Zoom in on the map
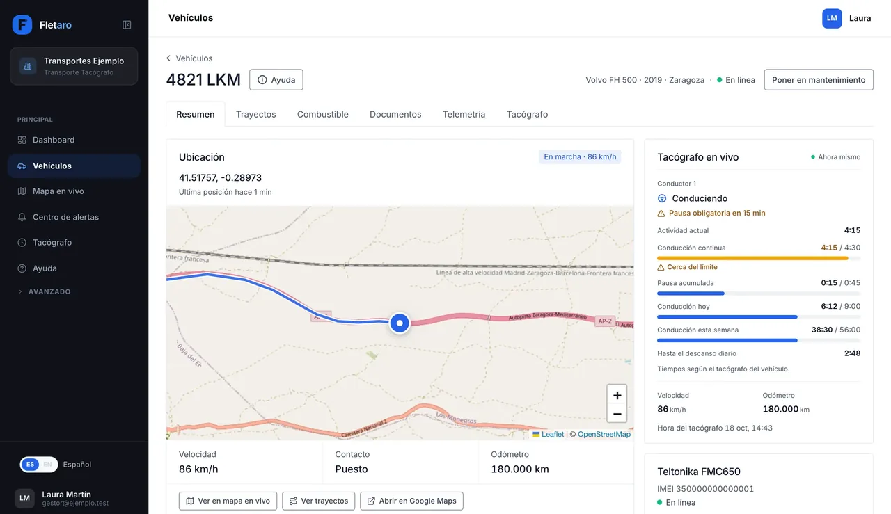The height and width of the screenshot is (514, 891). pyautogui.click(x=617, y=395)
